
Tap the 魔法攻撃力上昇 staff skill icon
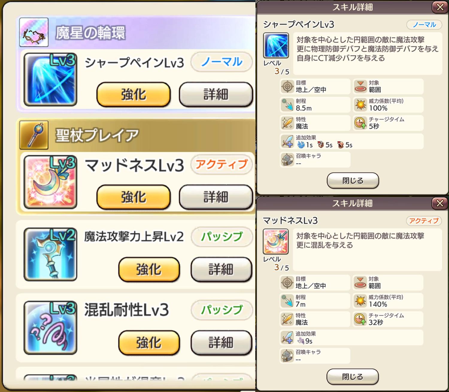click(50, 255)
